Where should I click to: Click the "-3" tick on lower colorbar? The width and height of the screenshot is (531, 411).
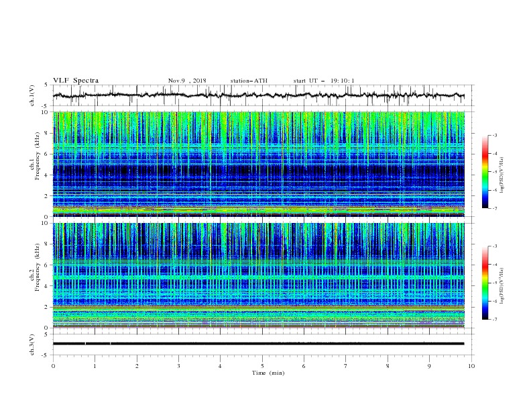pos(494,246)
